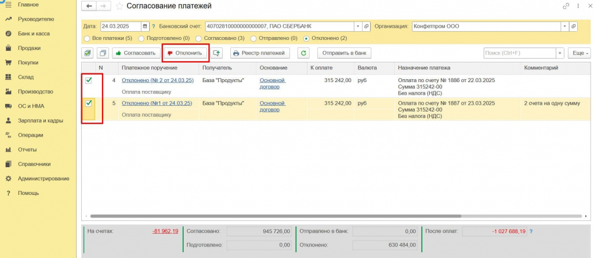The height and width of the screenshot is (258, 594).
Task: Open the organization record icon
Action: coord(573,27)
